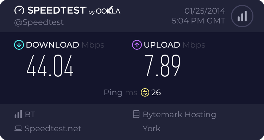Click the purple upload arrow icon

(x=137, y=45)
